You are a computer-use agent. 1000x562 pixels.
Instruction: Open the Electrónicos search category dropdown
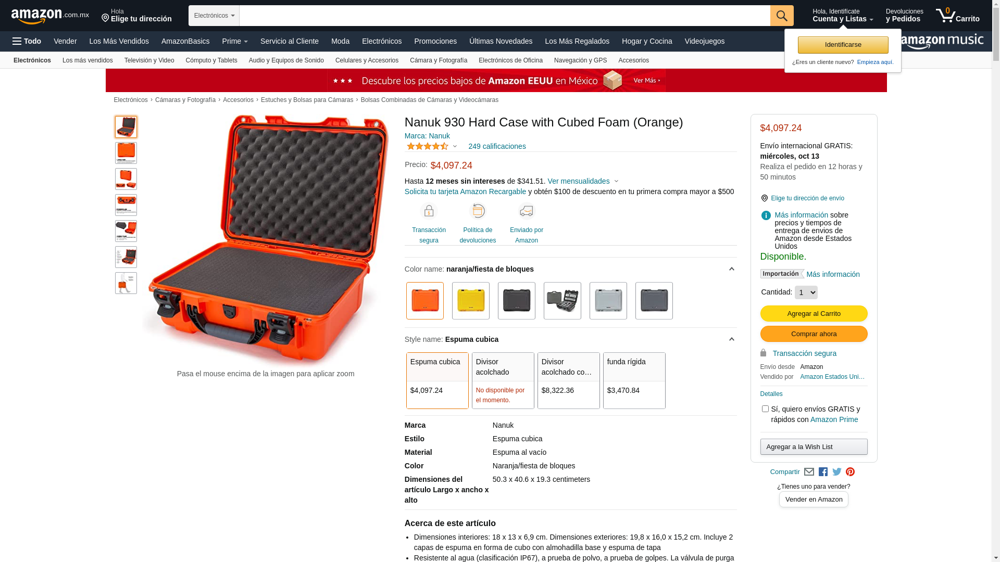pos(214,16)
